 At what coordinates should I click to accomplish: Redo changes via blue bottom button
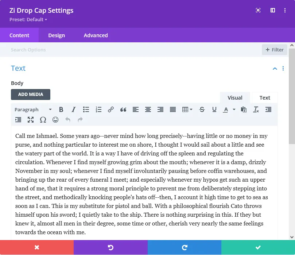coord(185,247)
